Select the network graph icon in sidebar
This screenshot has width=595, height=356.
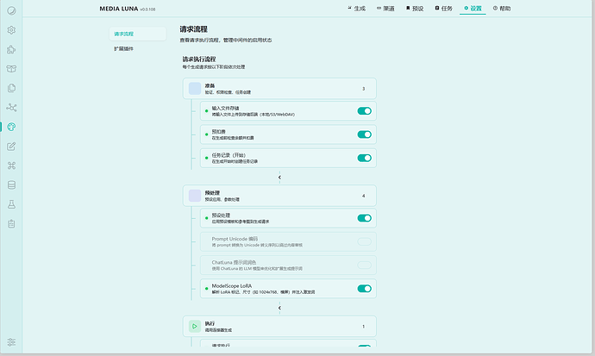(x=12, y=107)
